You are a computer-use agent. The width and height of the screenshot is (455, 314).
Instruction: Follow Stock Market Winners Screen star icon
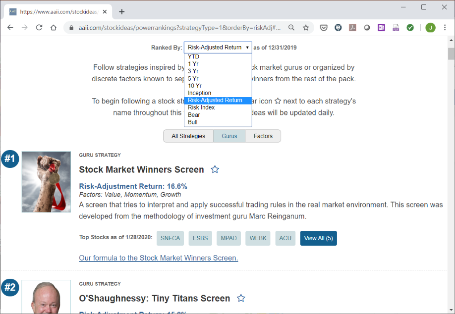tap(215, 169)
